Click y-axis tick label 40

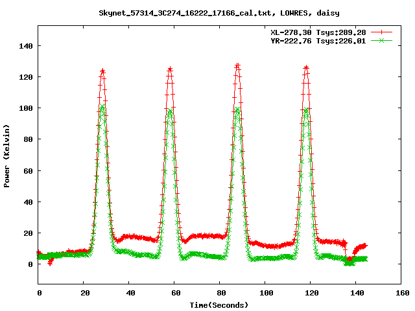[28, 202]
